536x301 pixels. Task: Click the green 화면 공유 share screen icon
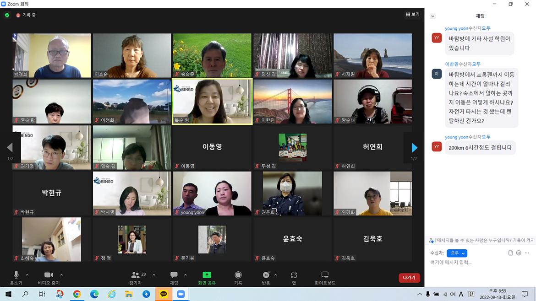tap(207, 275)
